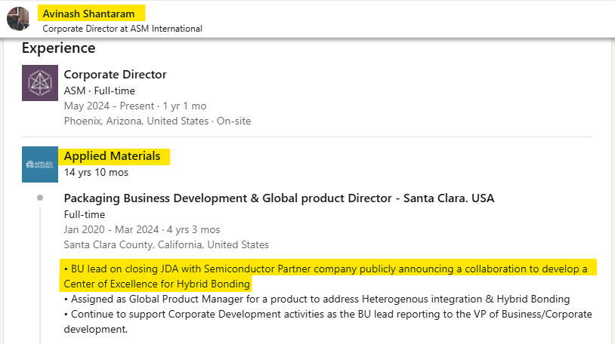
Task: Click the header subtitle Corporate Director at ASM International
Action: point(122,29)
